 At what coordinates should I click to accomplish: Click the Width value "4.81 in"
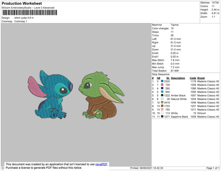[x=215, y=13]
